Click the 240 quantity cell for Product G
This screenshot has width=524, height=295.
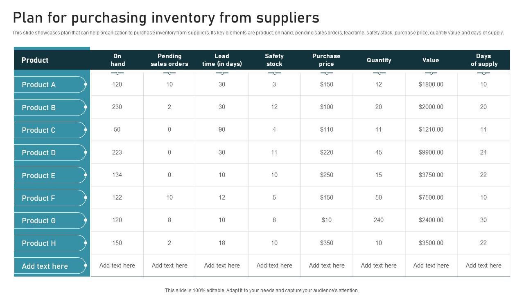(x=379, y=220)
